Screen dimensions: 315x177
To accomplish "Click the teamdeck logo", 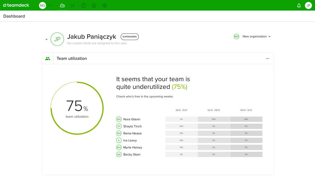I will tap(16, 5).
